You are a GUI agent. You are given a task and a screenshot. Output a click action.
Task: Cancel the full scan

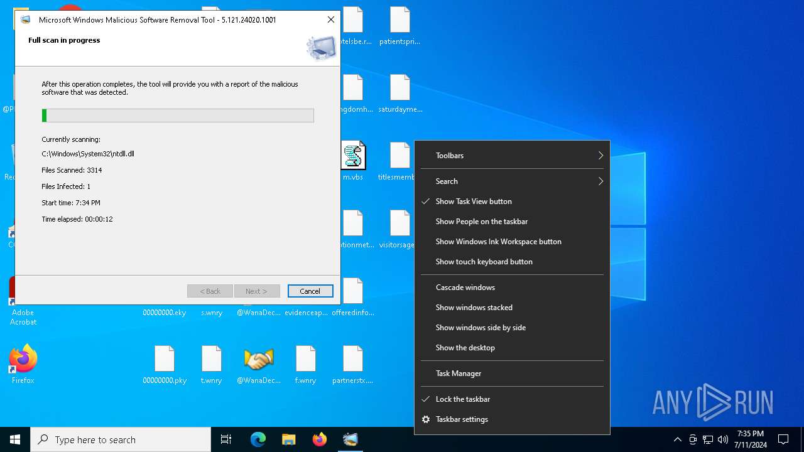coord(310,291)
